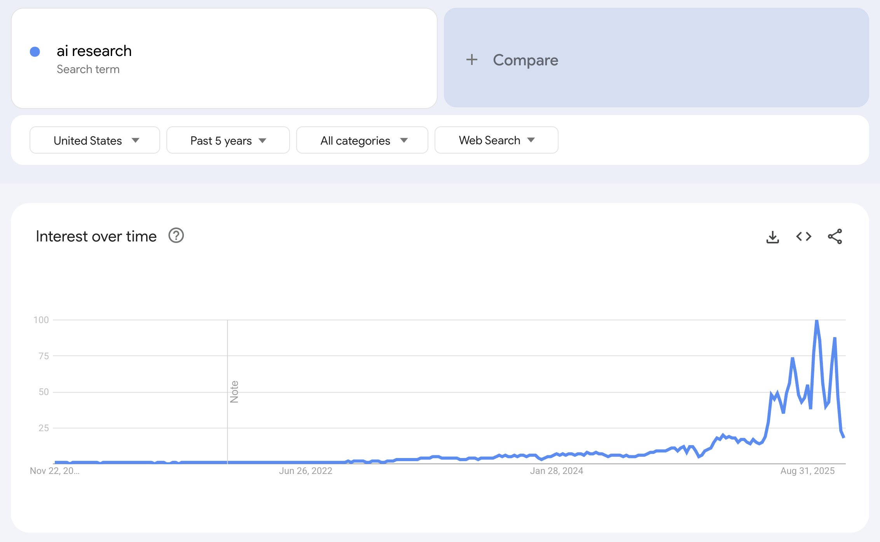Download the interest over time CSV
The image size is (880, 542).
pos(772,236)
